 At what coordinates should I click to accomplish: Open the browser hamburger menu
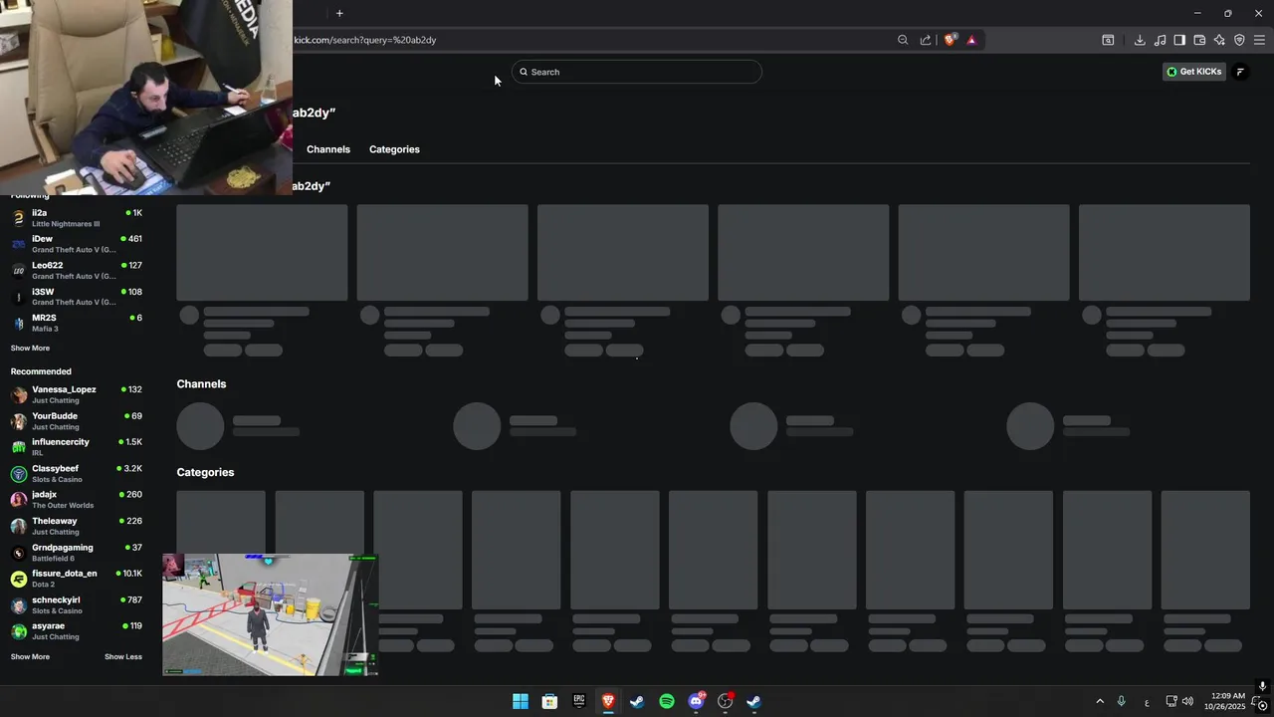[x=1259, y=40]
